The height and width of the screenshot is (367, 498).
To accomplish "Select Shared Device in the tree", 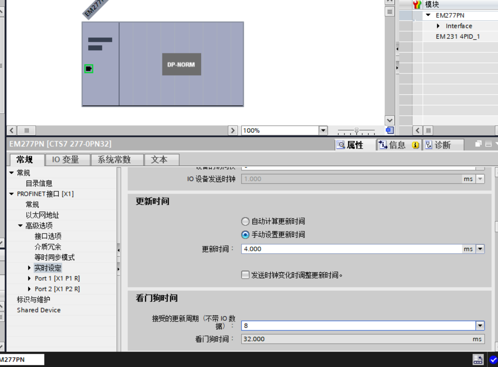I will tap(39, 310).
